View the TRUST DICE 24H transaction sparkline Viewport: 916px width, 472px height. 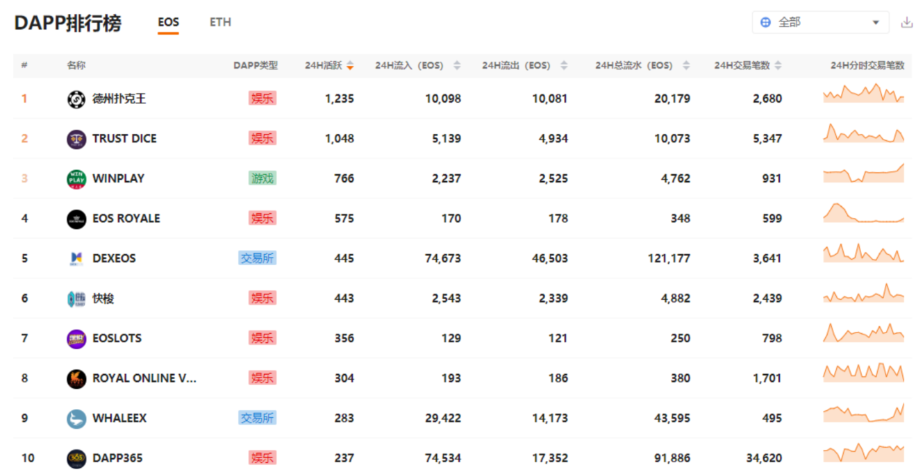[864, 133]
